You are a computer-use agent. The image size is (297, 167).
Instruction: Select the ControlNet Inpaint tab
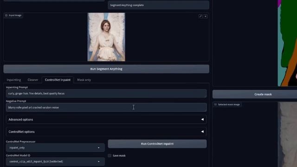pyautogui.click(x=58, y=80)
